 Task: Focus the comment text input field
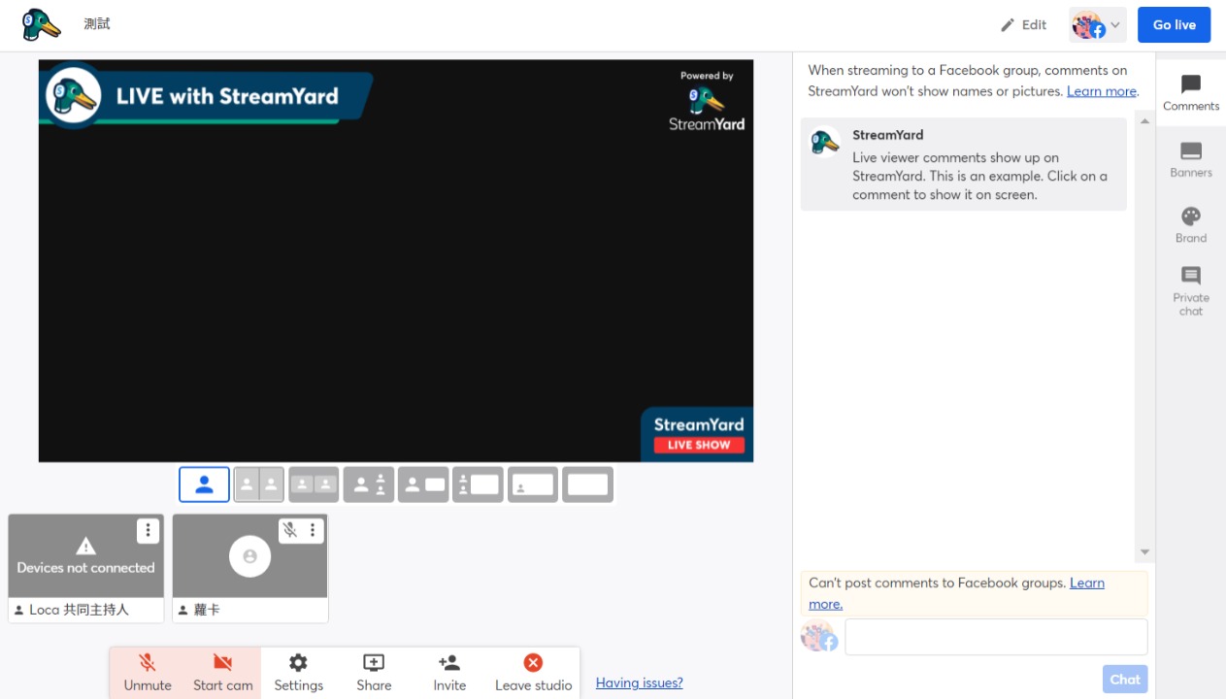pyautogui.click(x=996, y=637)
